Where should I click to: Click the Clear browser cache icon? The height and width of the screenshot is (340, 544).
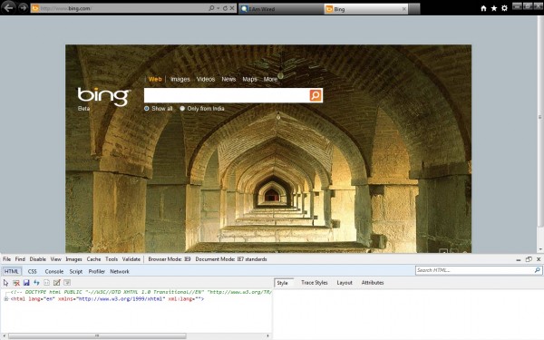coord(16,283)
